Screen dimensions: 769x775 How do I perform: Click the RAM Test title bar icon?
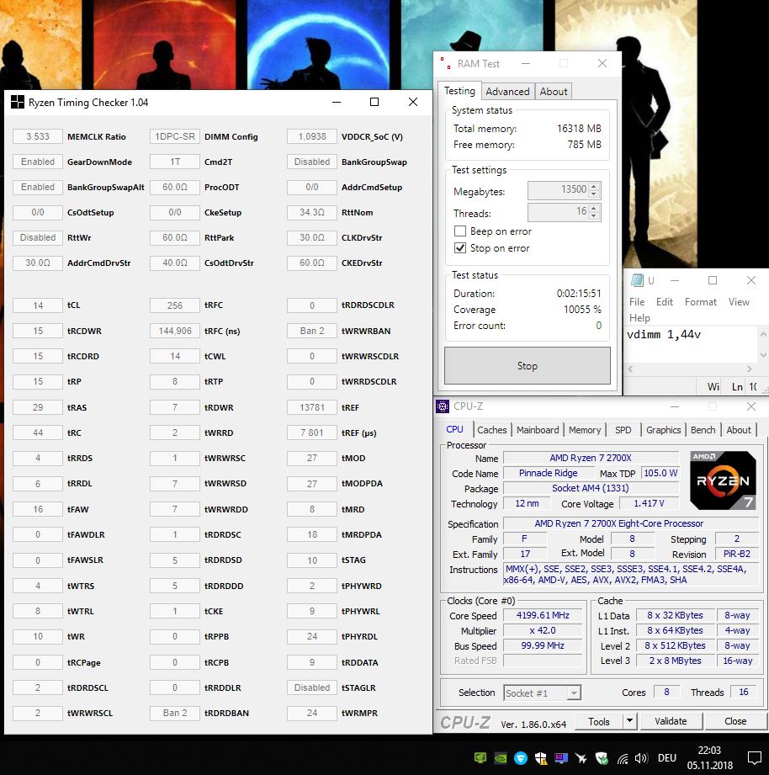445,63
